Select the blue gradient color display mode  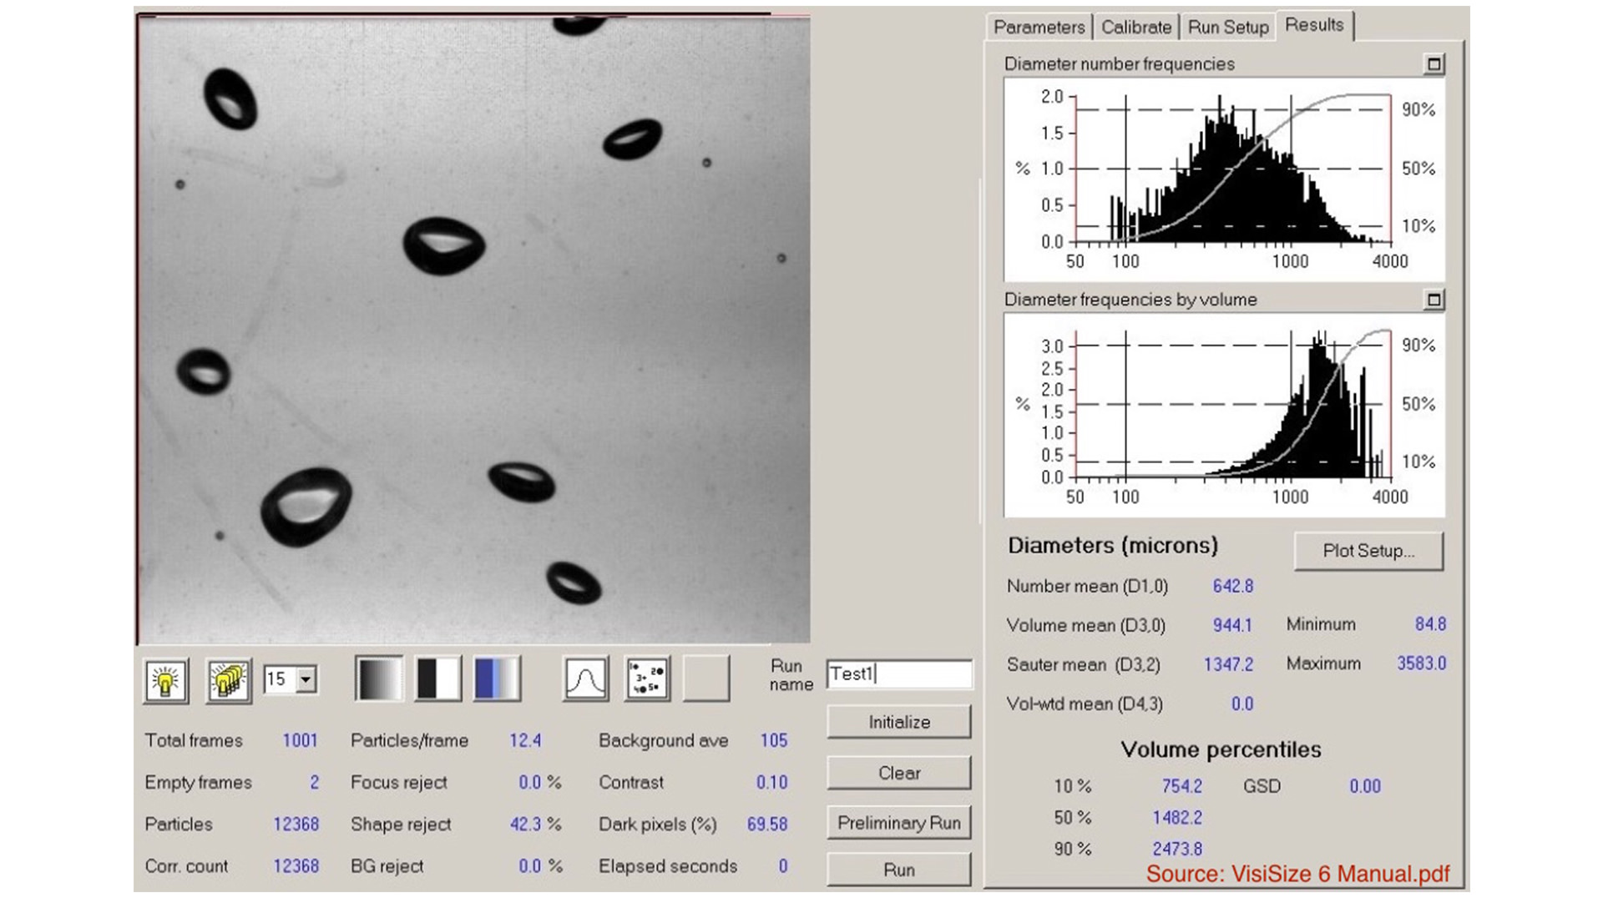click(497, 679)
